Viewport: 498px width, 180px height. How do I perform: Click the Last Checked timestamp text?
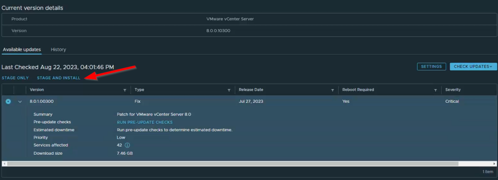58,67
